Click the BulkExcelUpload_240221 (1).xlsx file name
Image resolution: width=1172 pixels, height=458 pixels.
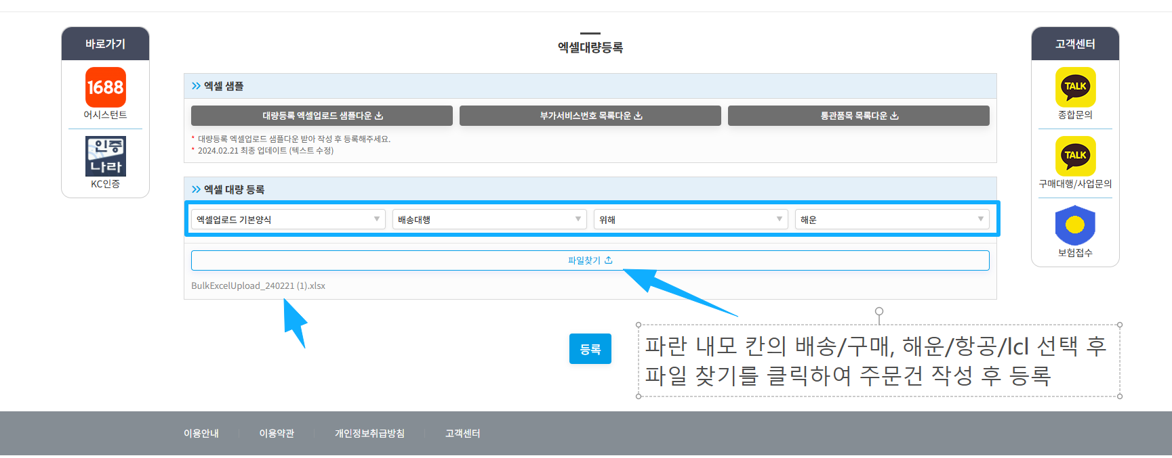coord(258,286)
